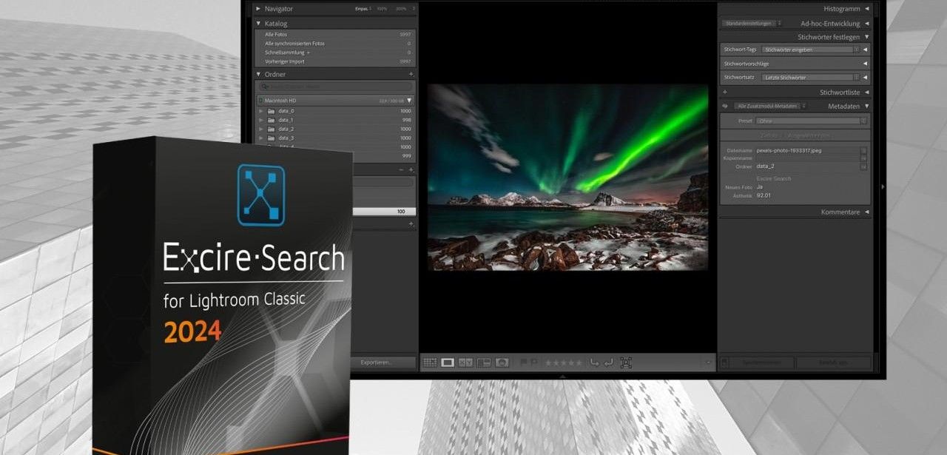
Task: Select Alle Fotos in Katalog
Action: point(337,35)
